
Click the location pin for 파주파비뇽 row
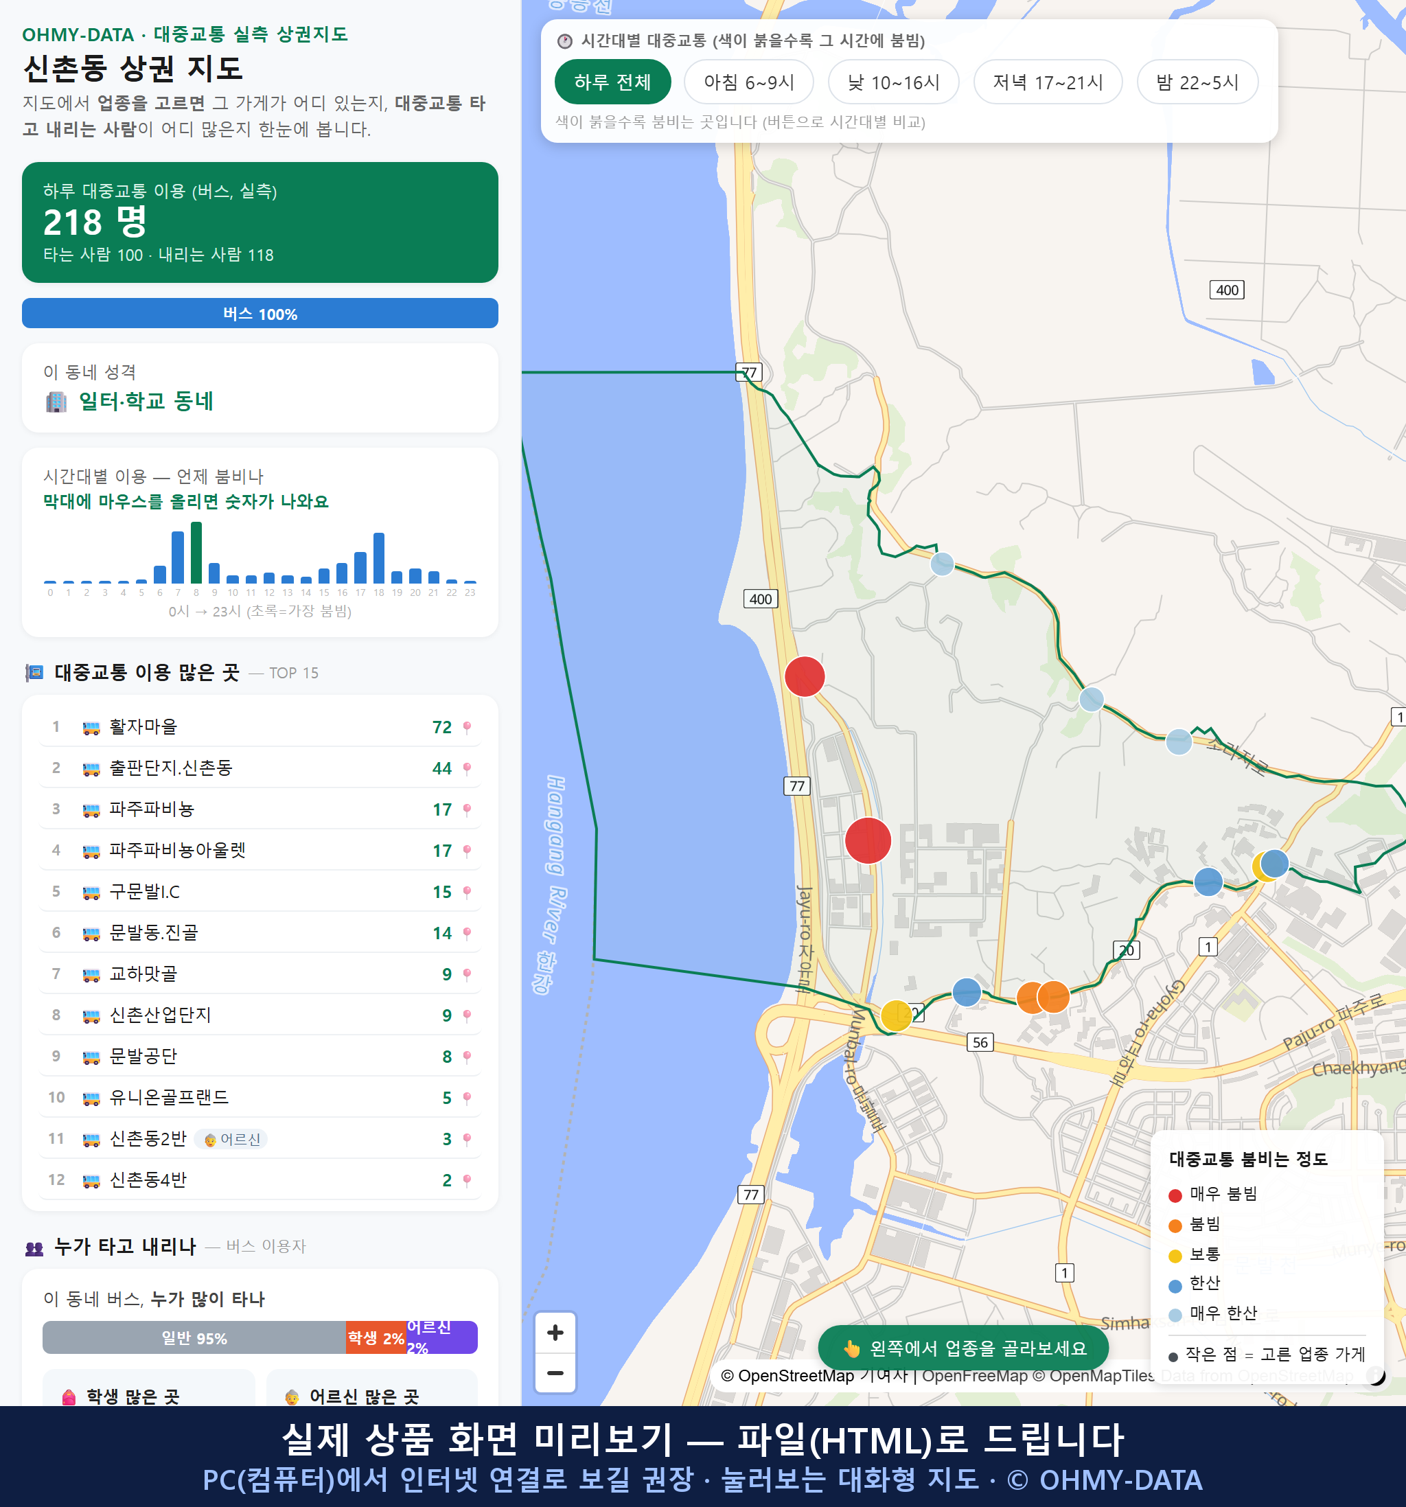click(467, 809)
